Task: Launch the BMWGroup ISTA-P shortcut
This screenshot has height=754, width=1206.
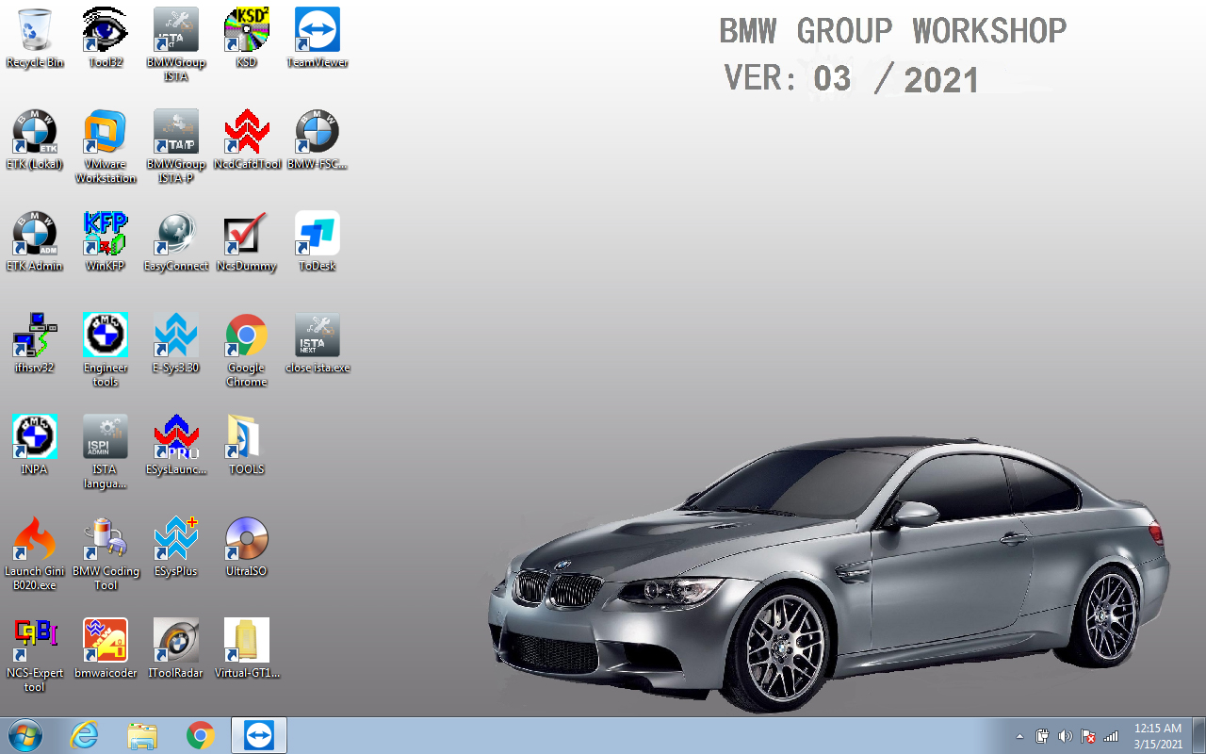Action: [x=176, y=146]
